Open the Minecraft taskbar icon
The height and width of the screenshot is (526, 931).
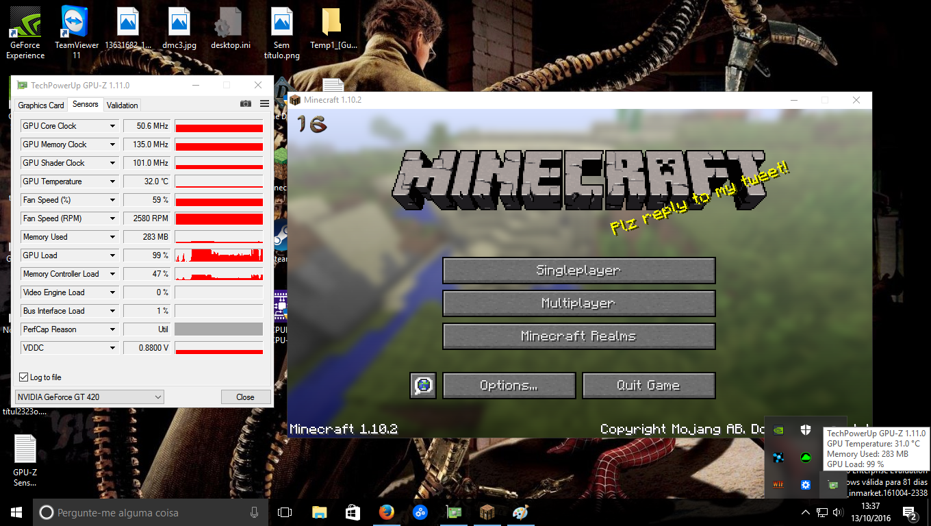(487, 512)
